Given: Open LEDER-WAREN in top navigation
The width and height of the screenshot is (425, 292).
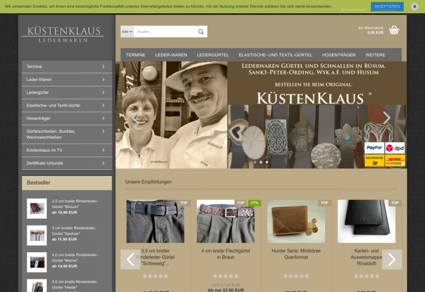Looking at the screenshot, I should [x=171, y=55].
